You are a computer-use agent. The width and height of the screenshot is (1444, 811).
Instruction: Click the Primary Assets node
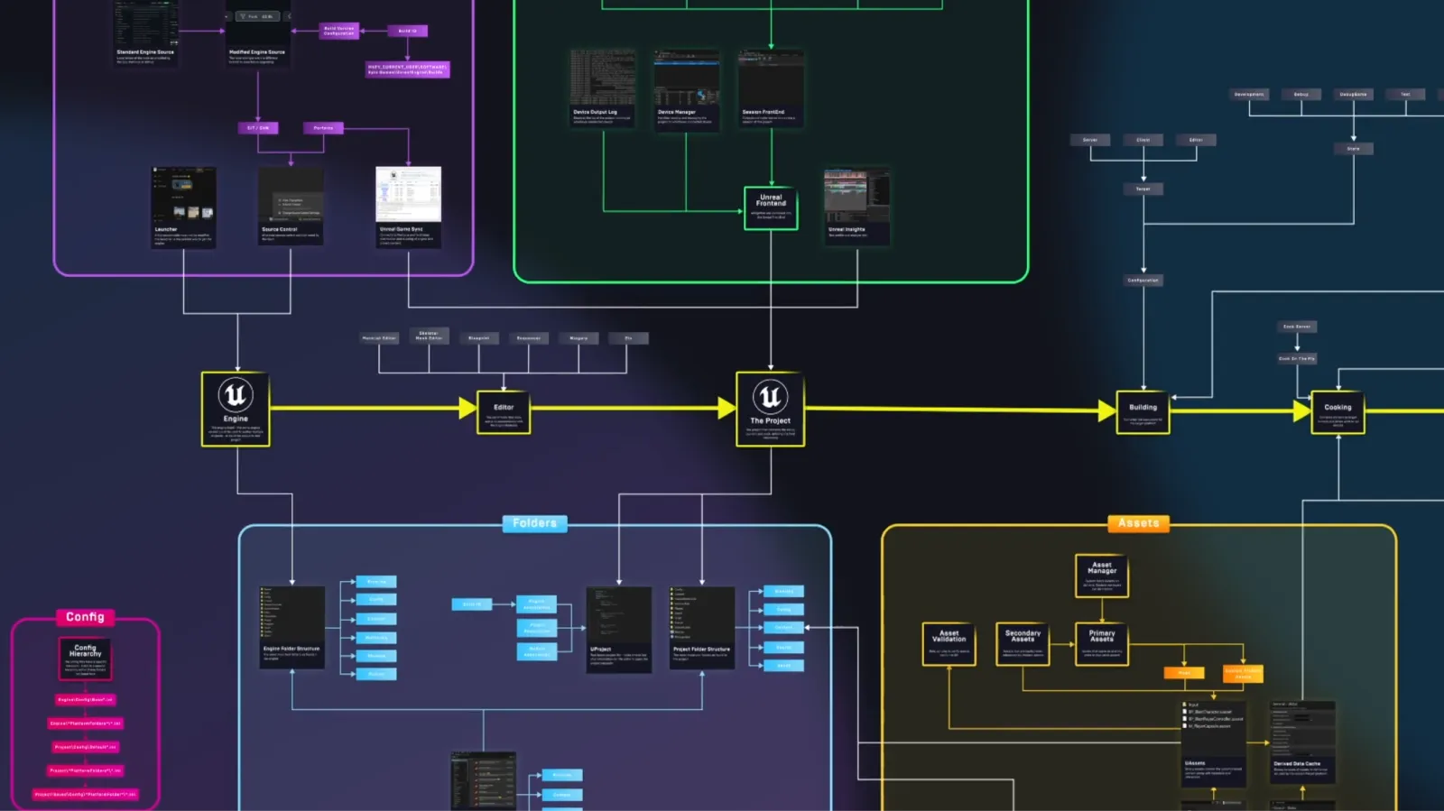tap(1102, 643)
